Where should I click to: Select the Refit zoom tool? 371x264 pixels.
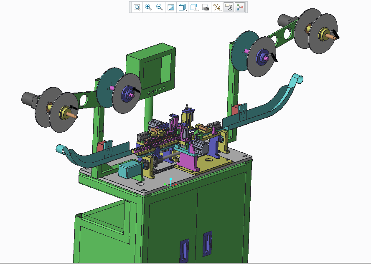(x=137, y=7)
